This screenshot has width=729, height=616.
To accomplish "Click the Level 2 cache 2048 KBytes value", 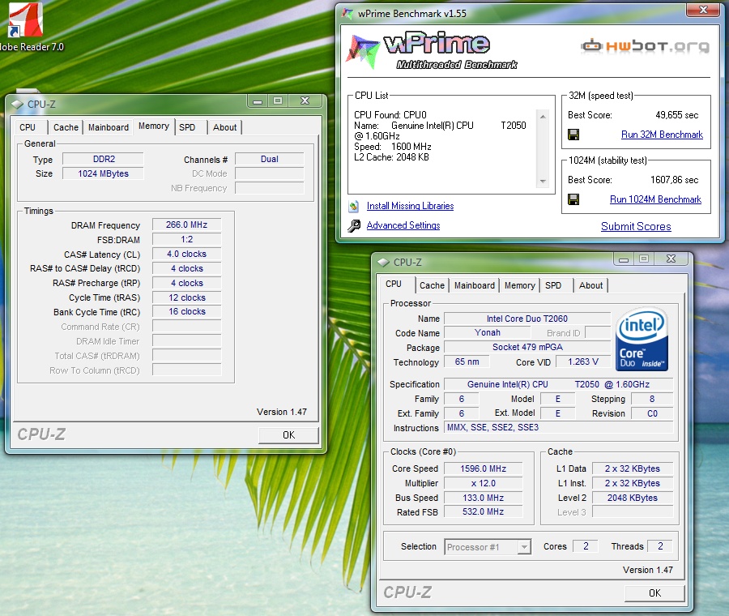I will click(633, 498).
